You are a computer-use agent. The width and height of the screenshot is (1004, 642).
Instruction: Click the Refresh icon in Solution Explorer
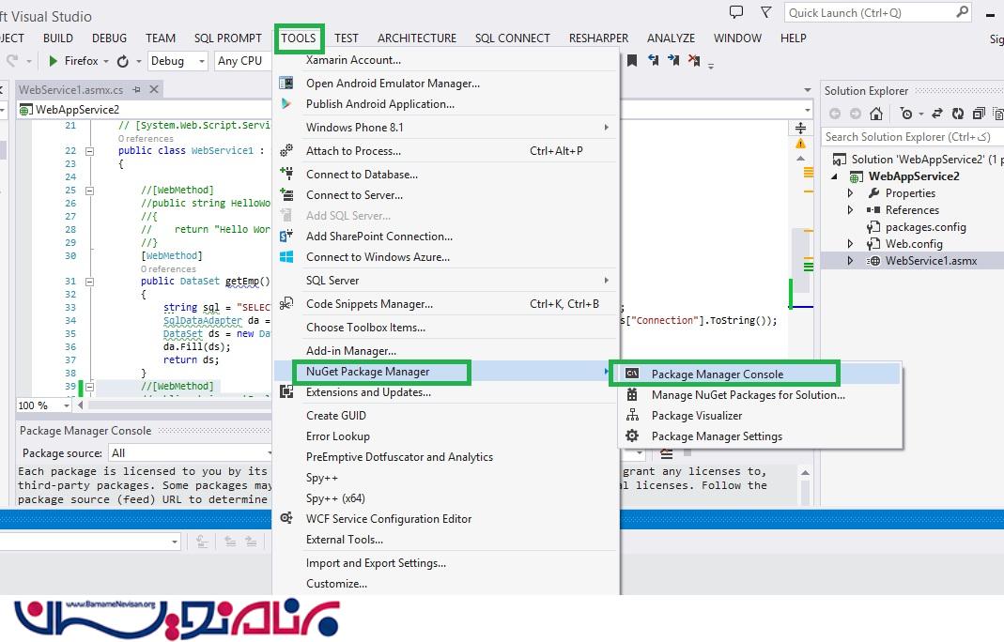pyautogui.click(x=958, y=114)
